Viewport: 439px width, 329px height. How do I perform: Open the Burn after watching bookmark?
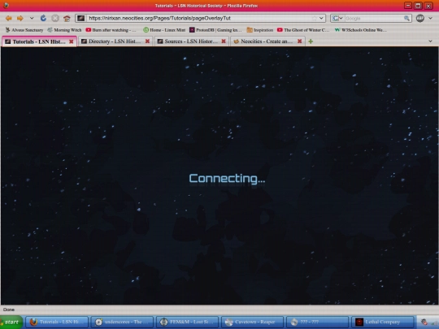tap(111, 30)
